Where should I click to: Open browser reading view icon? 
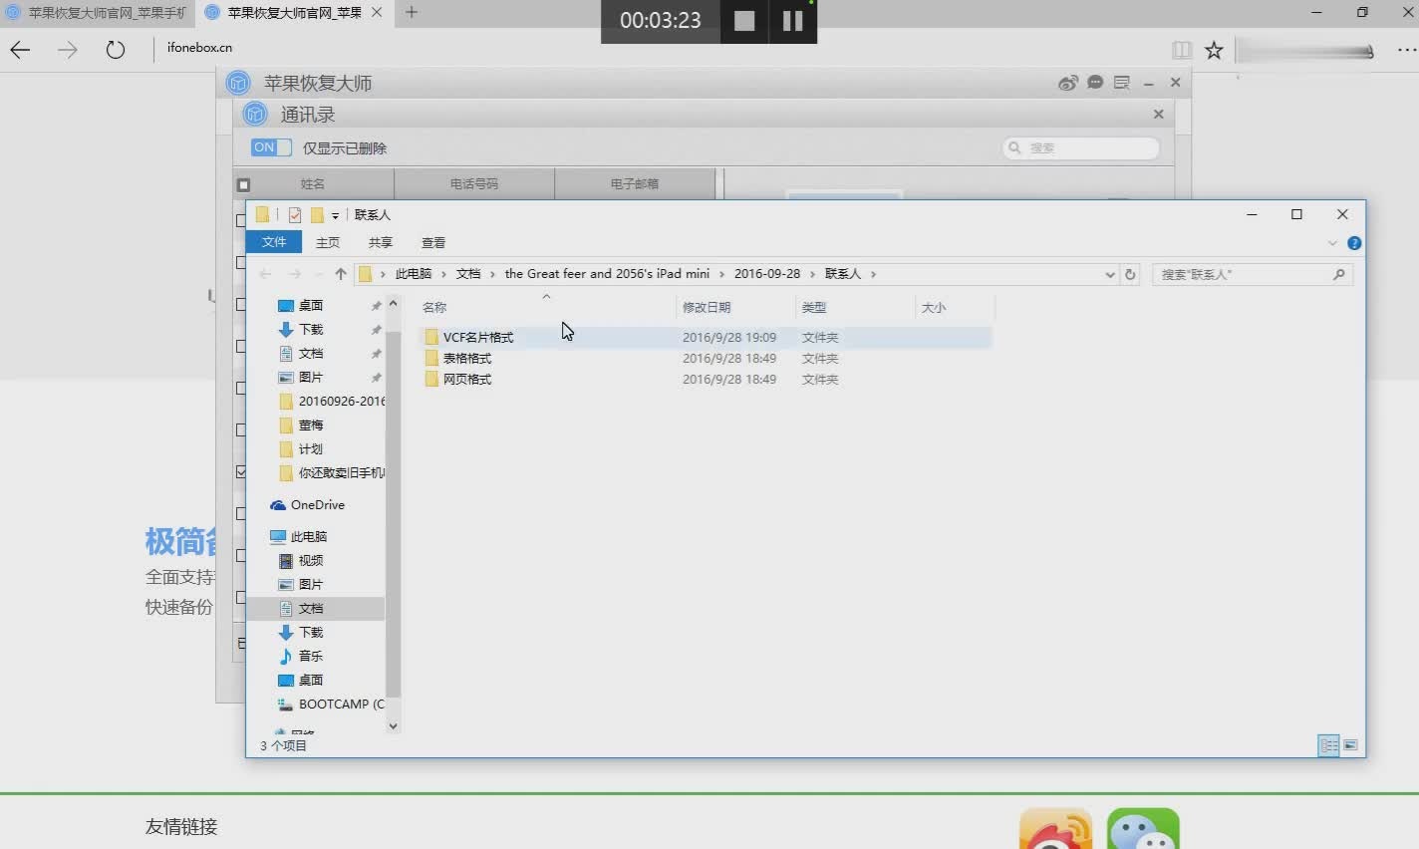coord(1182,50)
